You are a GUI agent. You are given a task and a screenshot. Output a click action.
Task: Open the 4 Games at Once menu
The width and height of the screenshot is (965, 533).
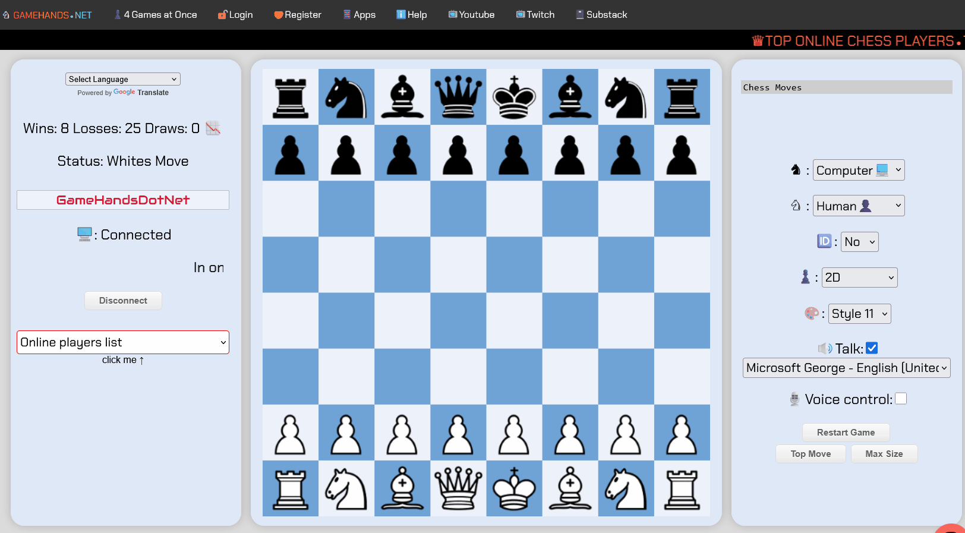click(156, 15)
